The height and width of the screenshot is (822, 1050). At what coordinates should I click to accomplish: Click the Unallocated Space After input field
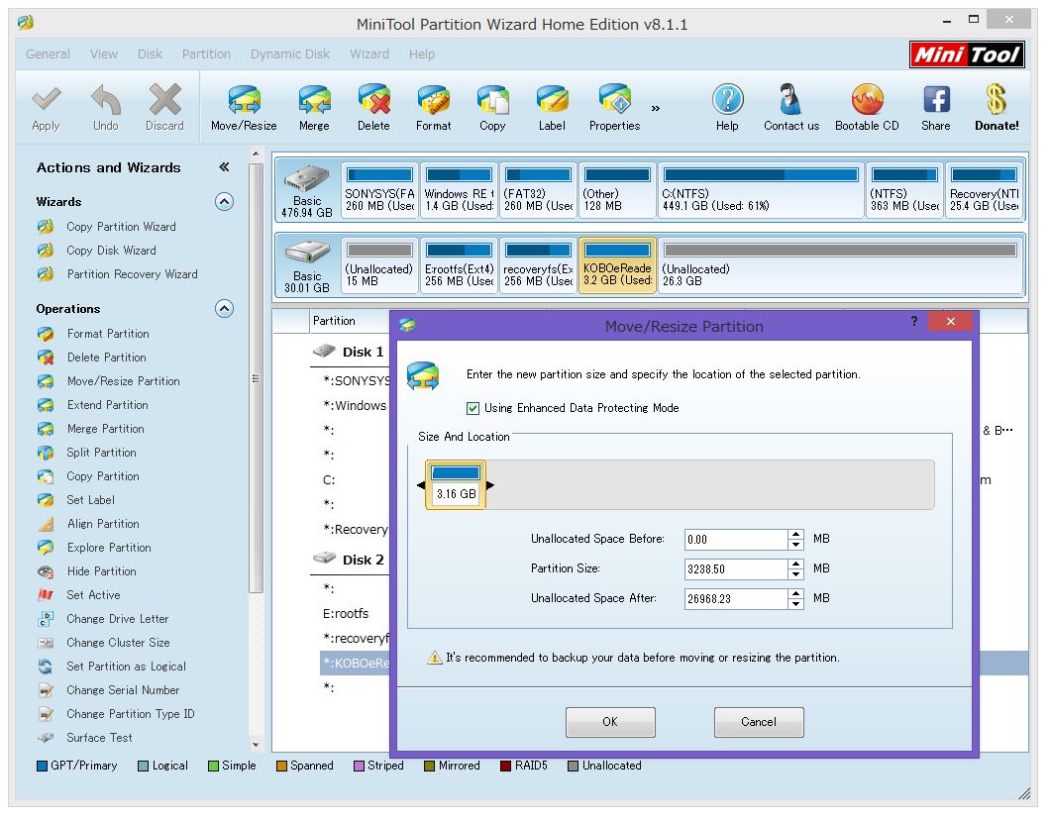click(736, 598)
